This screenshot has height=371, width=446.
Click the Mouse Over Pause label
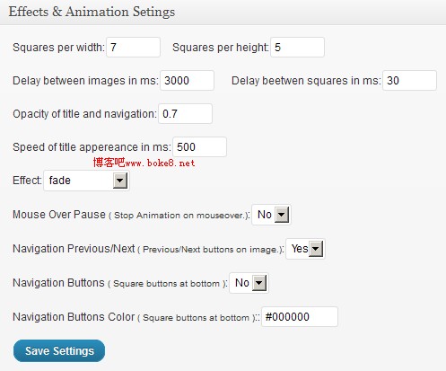59,215
